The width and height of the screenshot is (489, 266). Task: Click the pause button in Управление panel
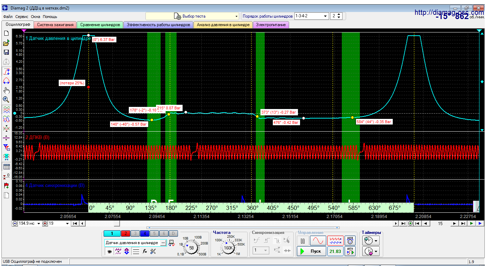(303, 241)
